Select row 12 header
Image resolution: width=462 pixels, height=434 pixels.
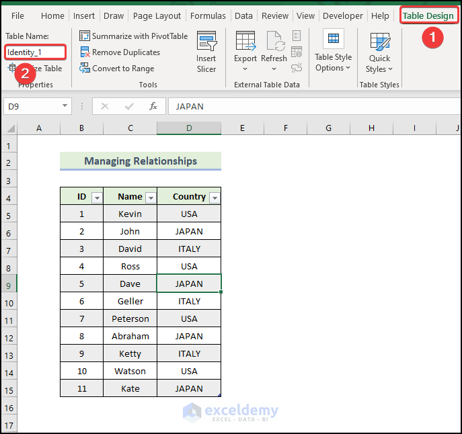coord(8,337)
